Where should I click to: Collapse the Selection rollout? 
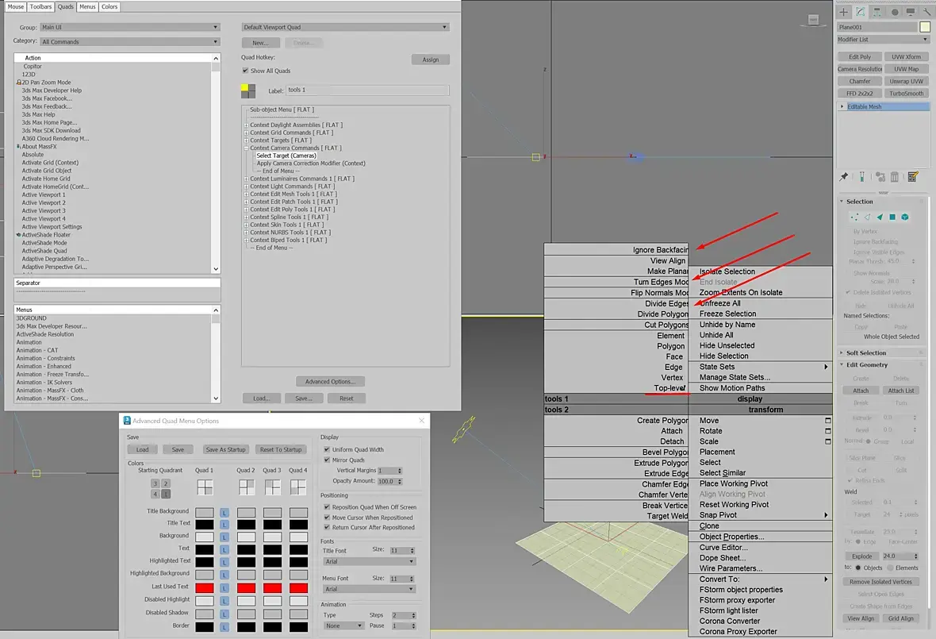click(x=859, y=202)
